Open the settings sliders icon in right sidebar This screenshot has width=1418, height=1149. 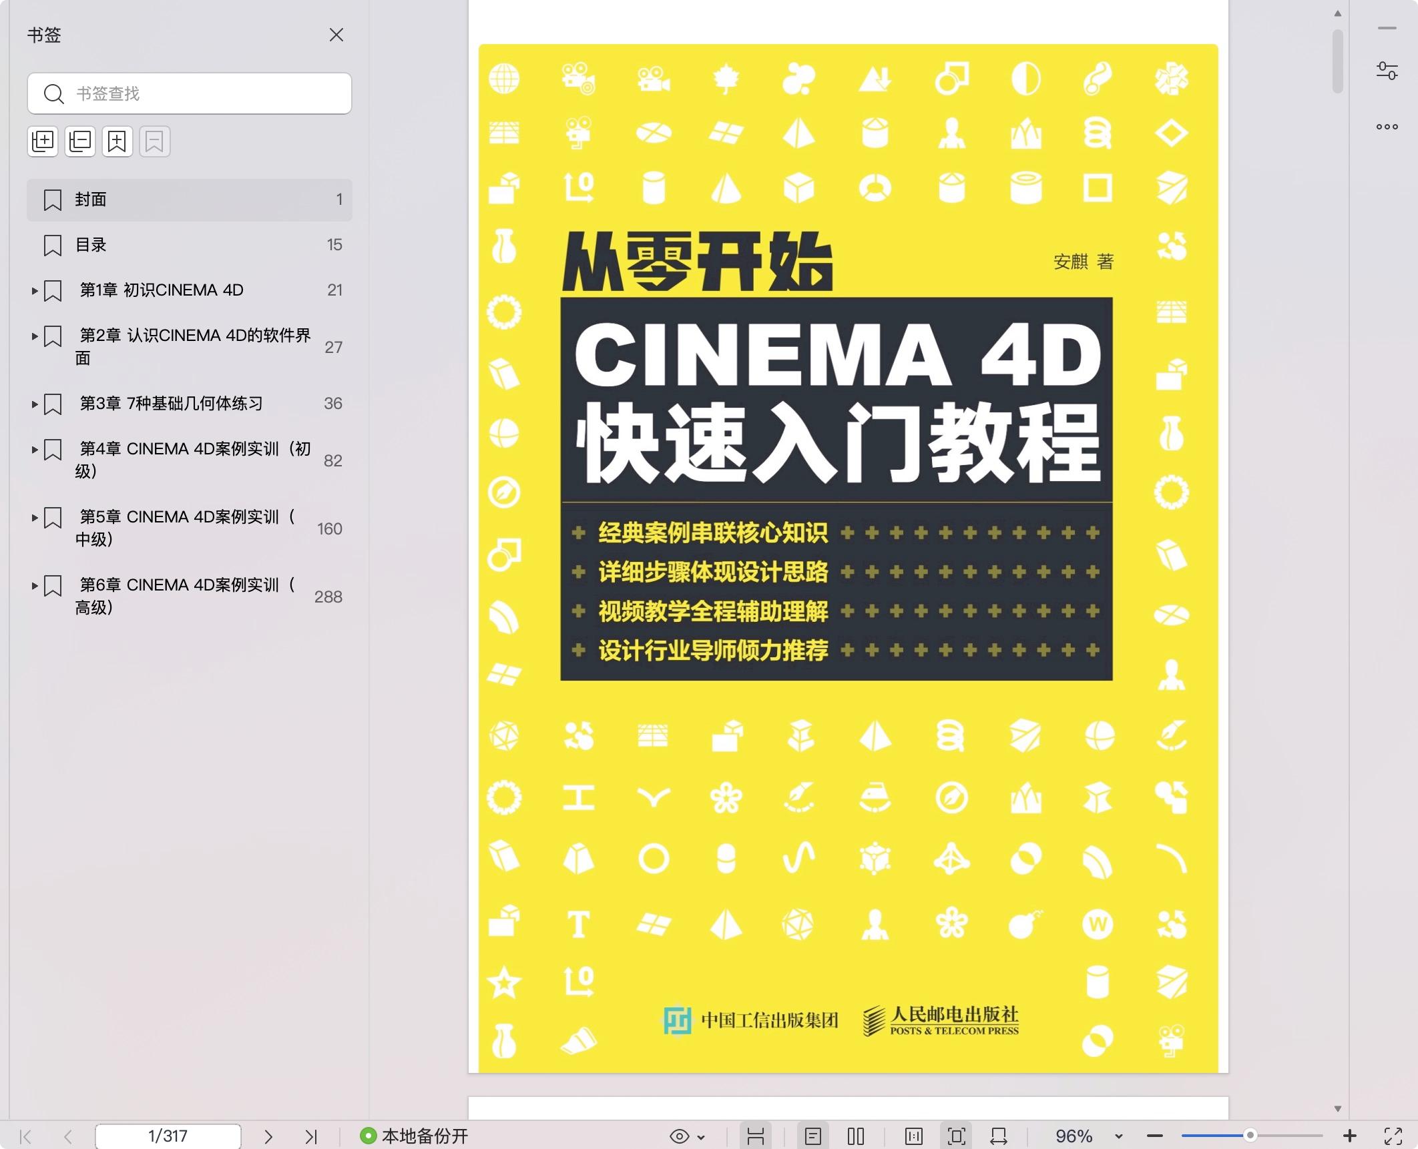point(1387,71)
